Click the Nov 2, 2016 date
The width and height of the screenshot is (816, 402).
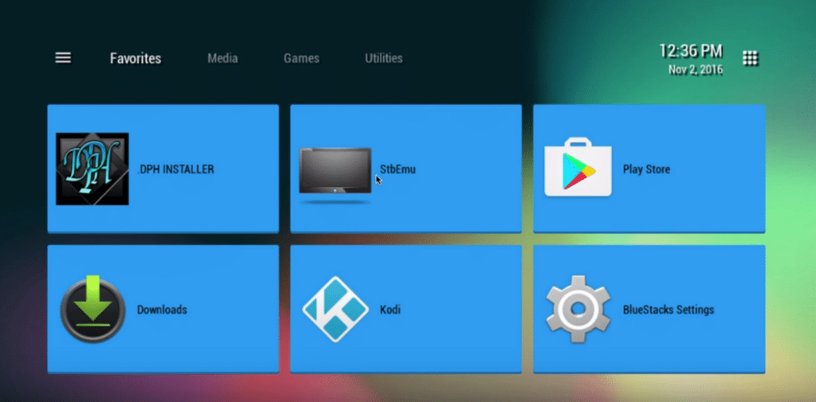pos(696,70)
